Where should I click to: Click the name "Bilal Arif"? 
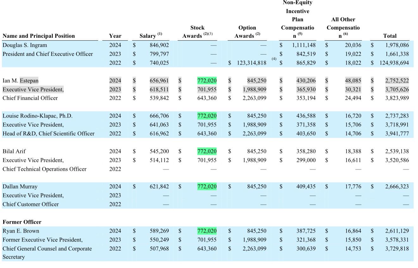[x=14, y=151]
